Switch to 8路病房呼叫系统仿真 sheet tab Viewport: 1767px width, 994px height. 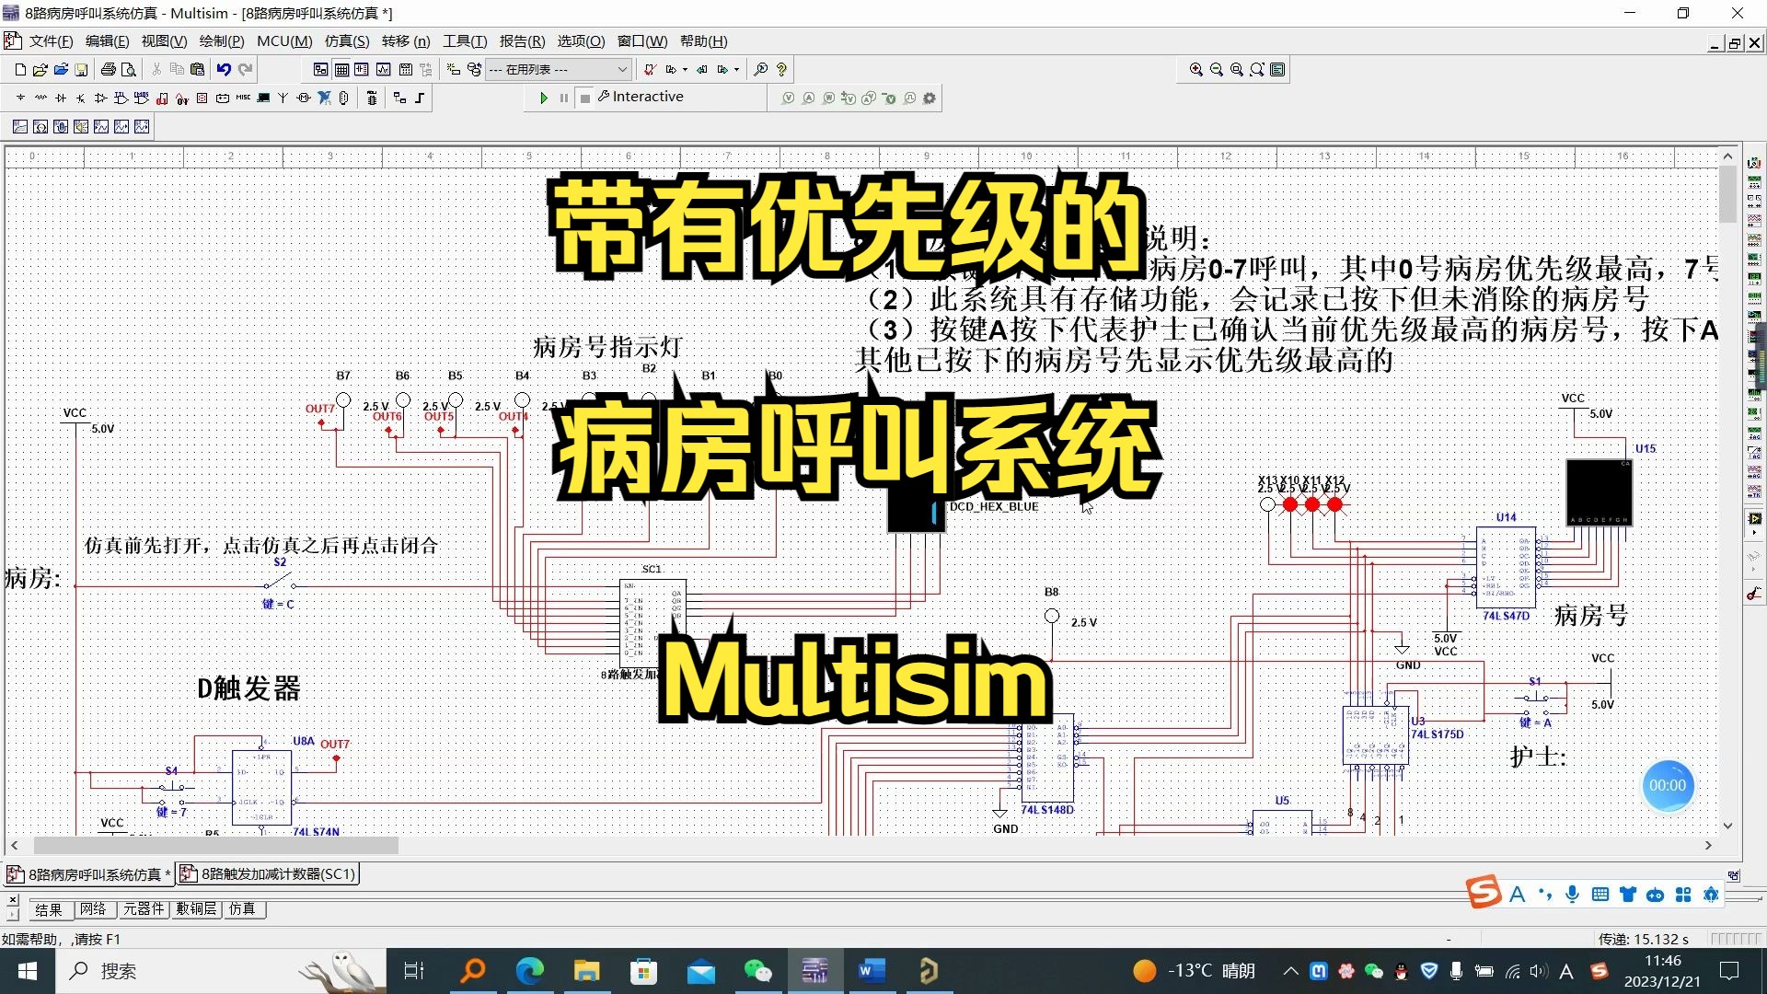(x=88, y=873)
